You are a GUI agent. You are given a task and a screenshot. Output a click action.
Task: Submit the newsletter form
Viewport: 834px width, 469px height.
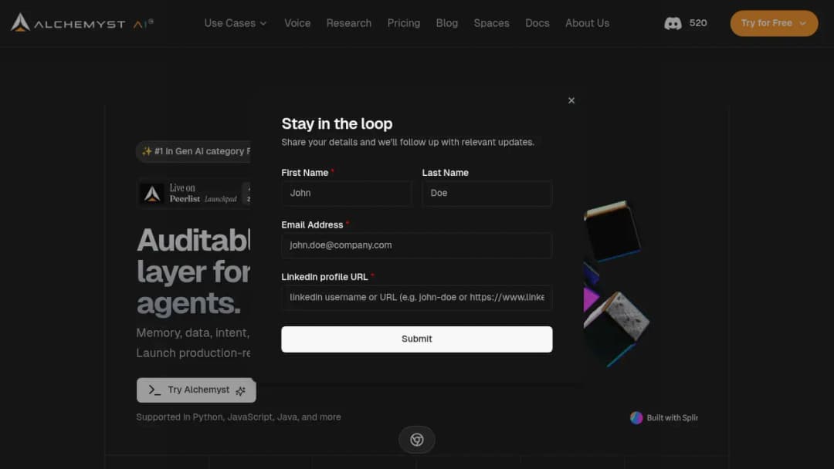417,339
